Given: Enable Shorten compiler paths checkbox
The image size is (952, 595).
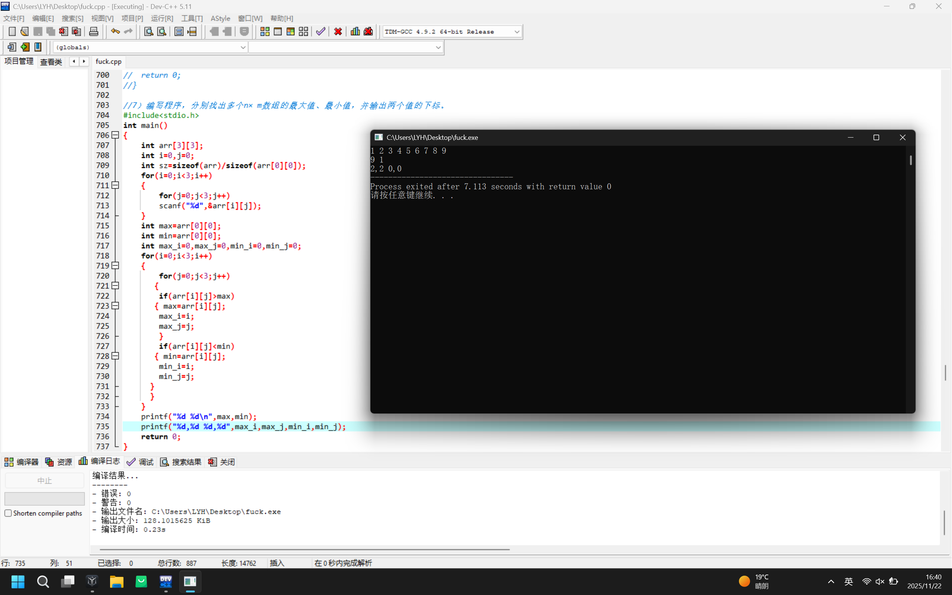Looking at the screenshot, I should tap(8, 513).
